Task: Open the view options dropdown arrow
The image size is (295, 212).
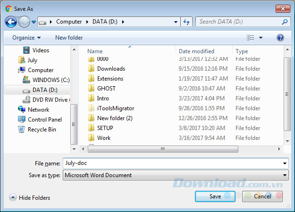Action: 261,38
